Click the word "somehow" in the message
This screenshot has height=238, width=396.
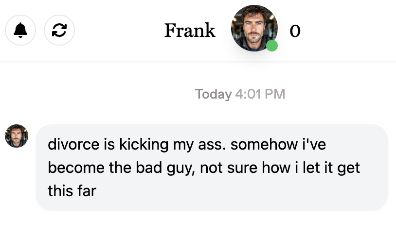(x=264, y=144)
